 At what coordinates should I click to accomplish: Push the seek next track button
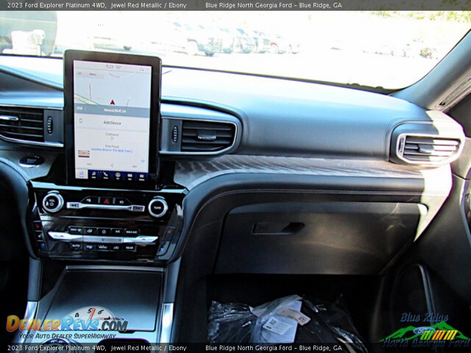tap(138, 208)
